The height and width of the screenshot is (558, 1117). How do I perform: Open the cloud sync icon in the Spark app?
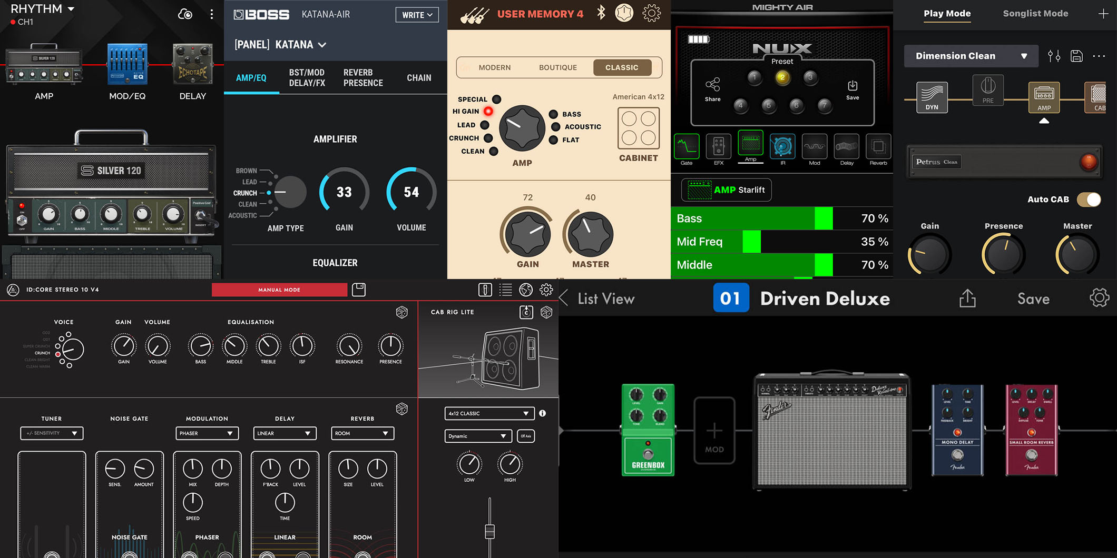pyautogui.click(x=185, y=14)
